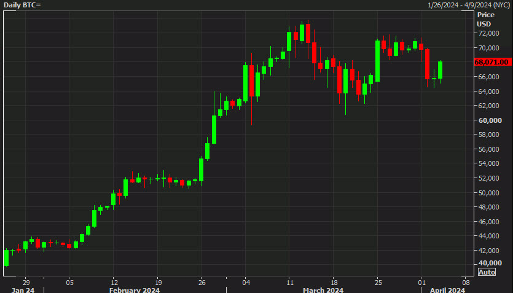This screenshot has width=513, height=293.
Task: Click the 54,000 price axis label
Action: pyautogui.click(x=488, y=163)
